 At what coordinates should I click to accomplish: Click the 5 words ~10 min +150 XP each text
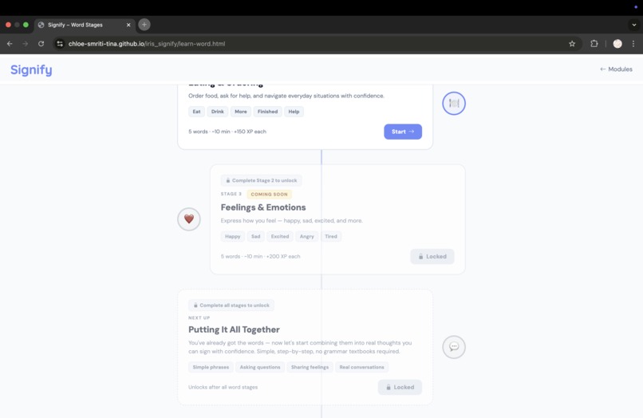(x=227, y=132)
